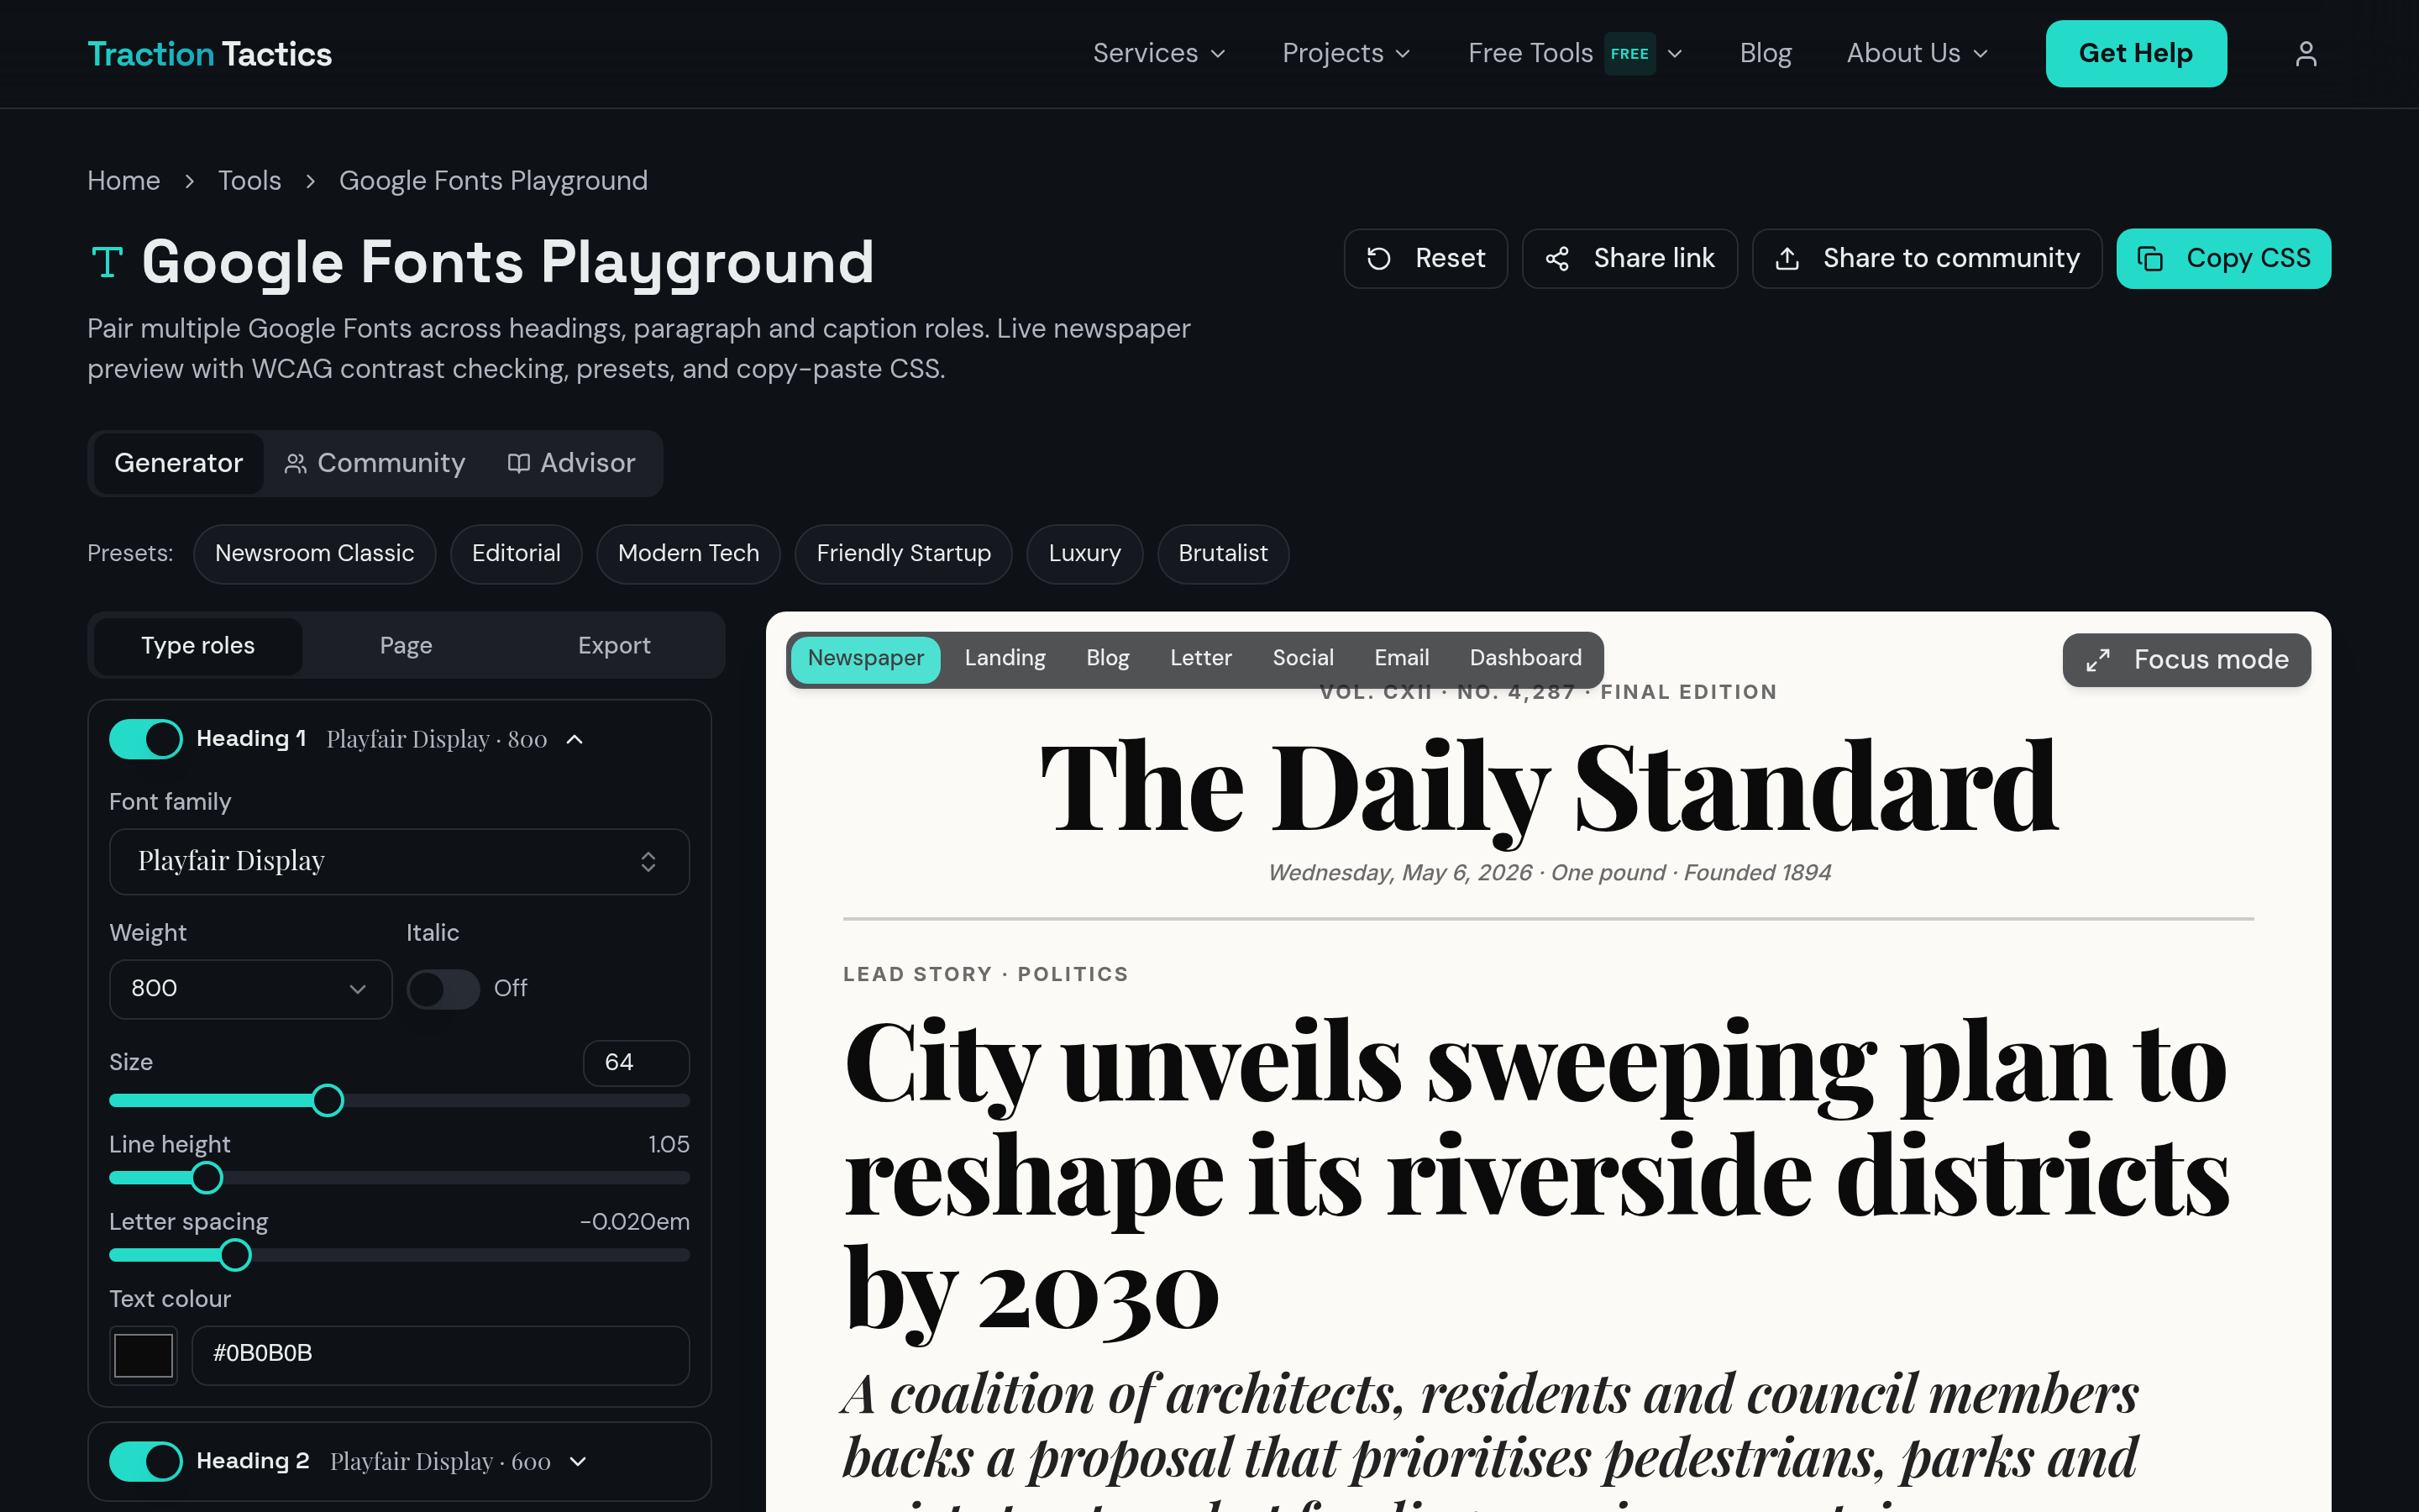
Task: Apply the Friendly Startup preset
Action: tap(904, 554)
